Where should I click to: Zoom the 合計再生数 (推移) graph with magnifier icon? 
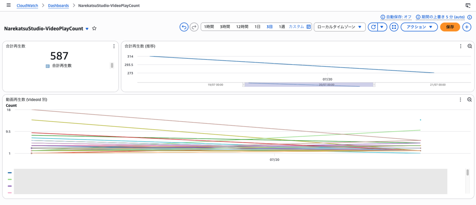click(469, 46)
